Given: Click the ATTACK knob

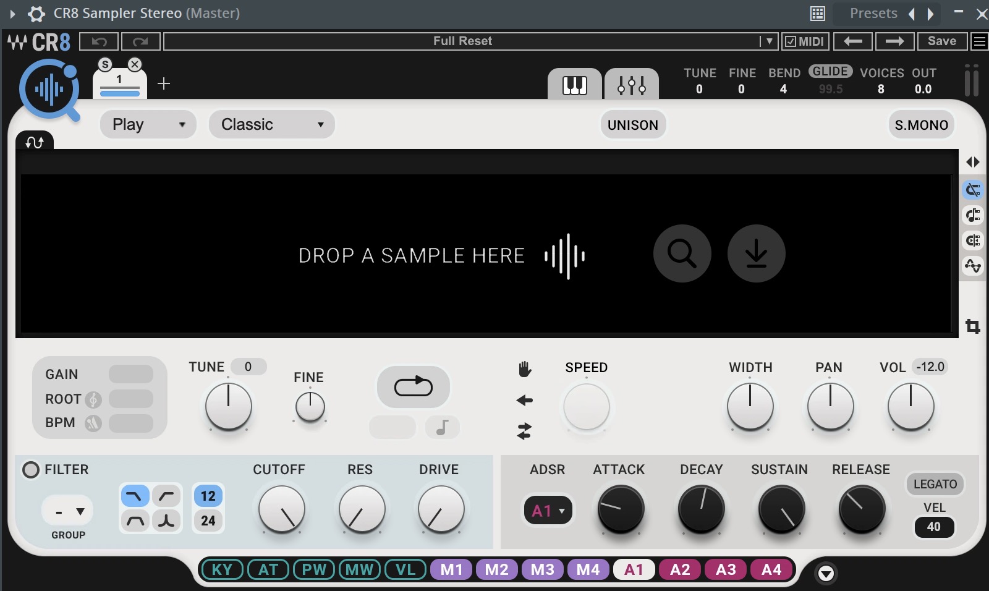Looking at the screenshot, I should [621, 509].
